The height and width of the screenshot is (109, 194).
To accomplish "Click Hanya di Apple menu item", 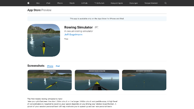I will coord(117,3).
